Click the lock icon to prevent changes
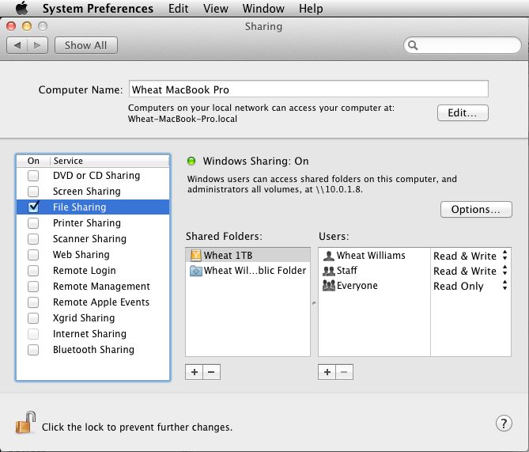Screen dimensions: 529x452 [25, 422]
